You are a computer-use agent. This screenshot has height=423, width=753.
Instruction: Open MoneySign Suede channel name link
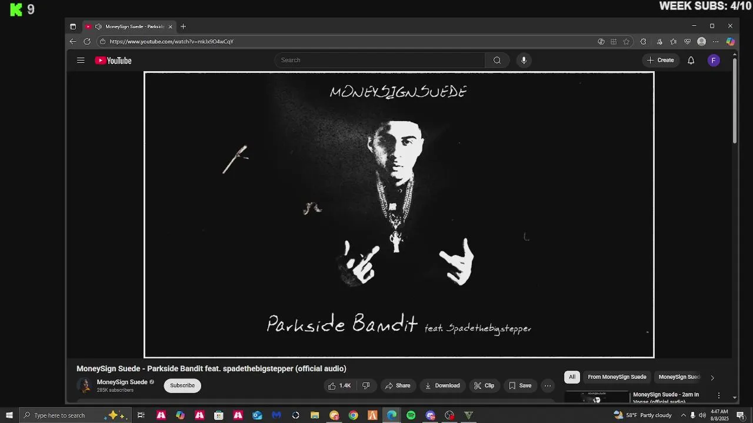click(122, 382)
